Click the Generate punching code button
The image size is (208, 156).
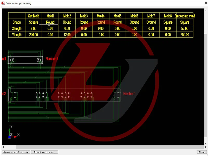click(x=16, y=152)
